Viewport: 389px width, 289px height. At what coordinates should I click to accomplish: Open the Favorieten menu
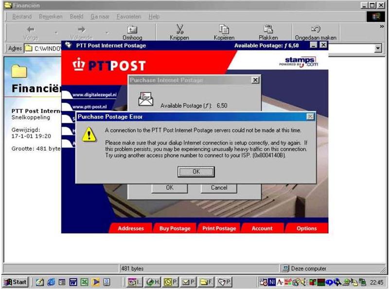[x=129, y=17]
